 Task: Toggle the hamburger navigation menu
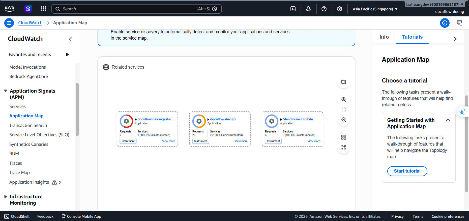point(9,23)
